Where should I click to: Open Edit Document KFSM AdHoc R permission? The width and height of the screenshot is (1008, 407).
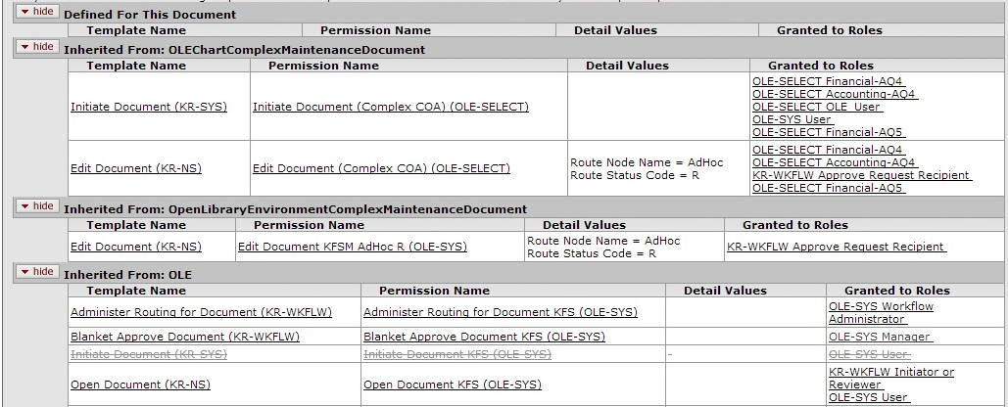click(x=353, y=247)
